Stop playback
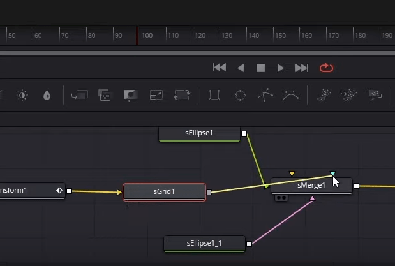The width and height of the screenshot is (395, 266). [260, 68]
